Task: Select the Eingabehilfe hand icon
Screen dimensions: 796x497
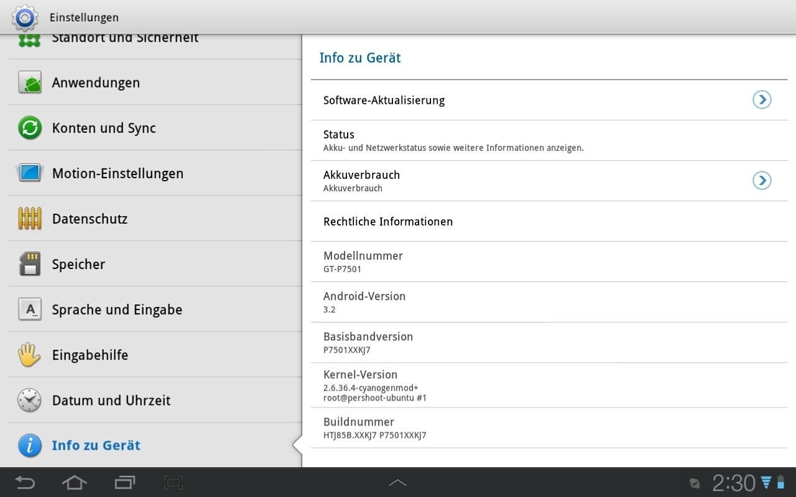Action: 29,355
